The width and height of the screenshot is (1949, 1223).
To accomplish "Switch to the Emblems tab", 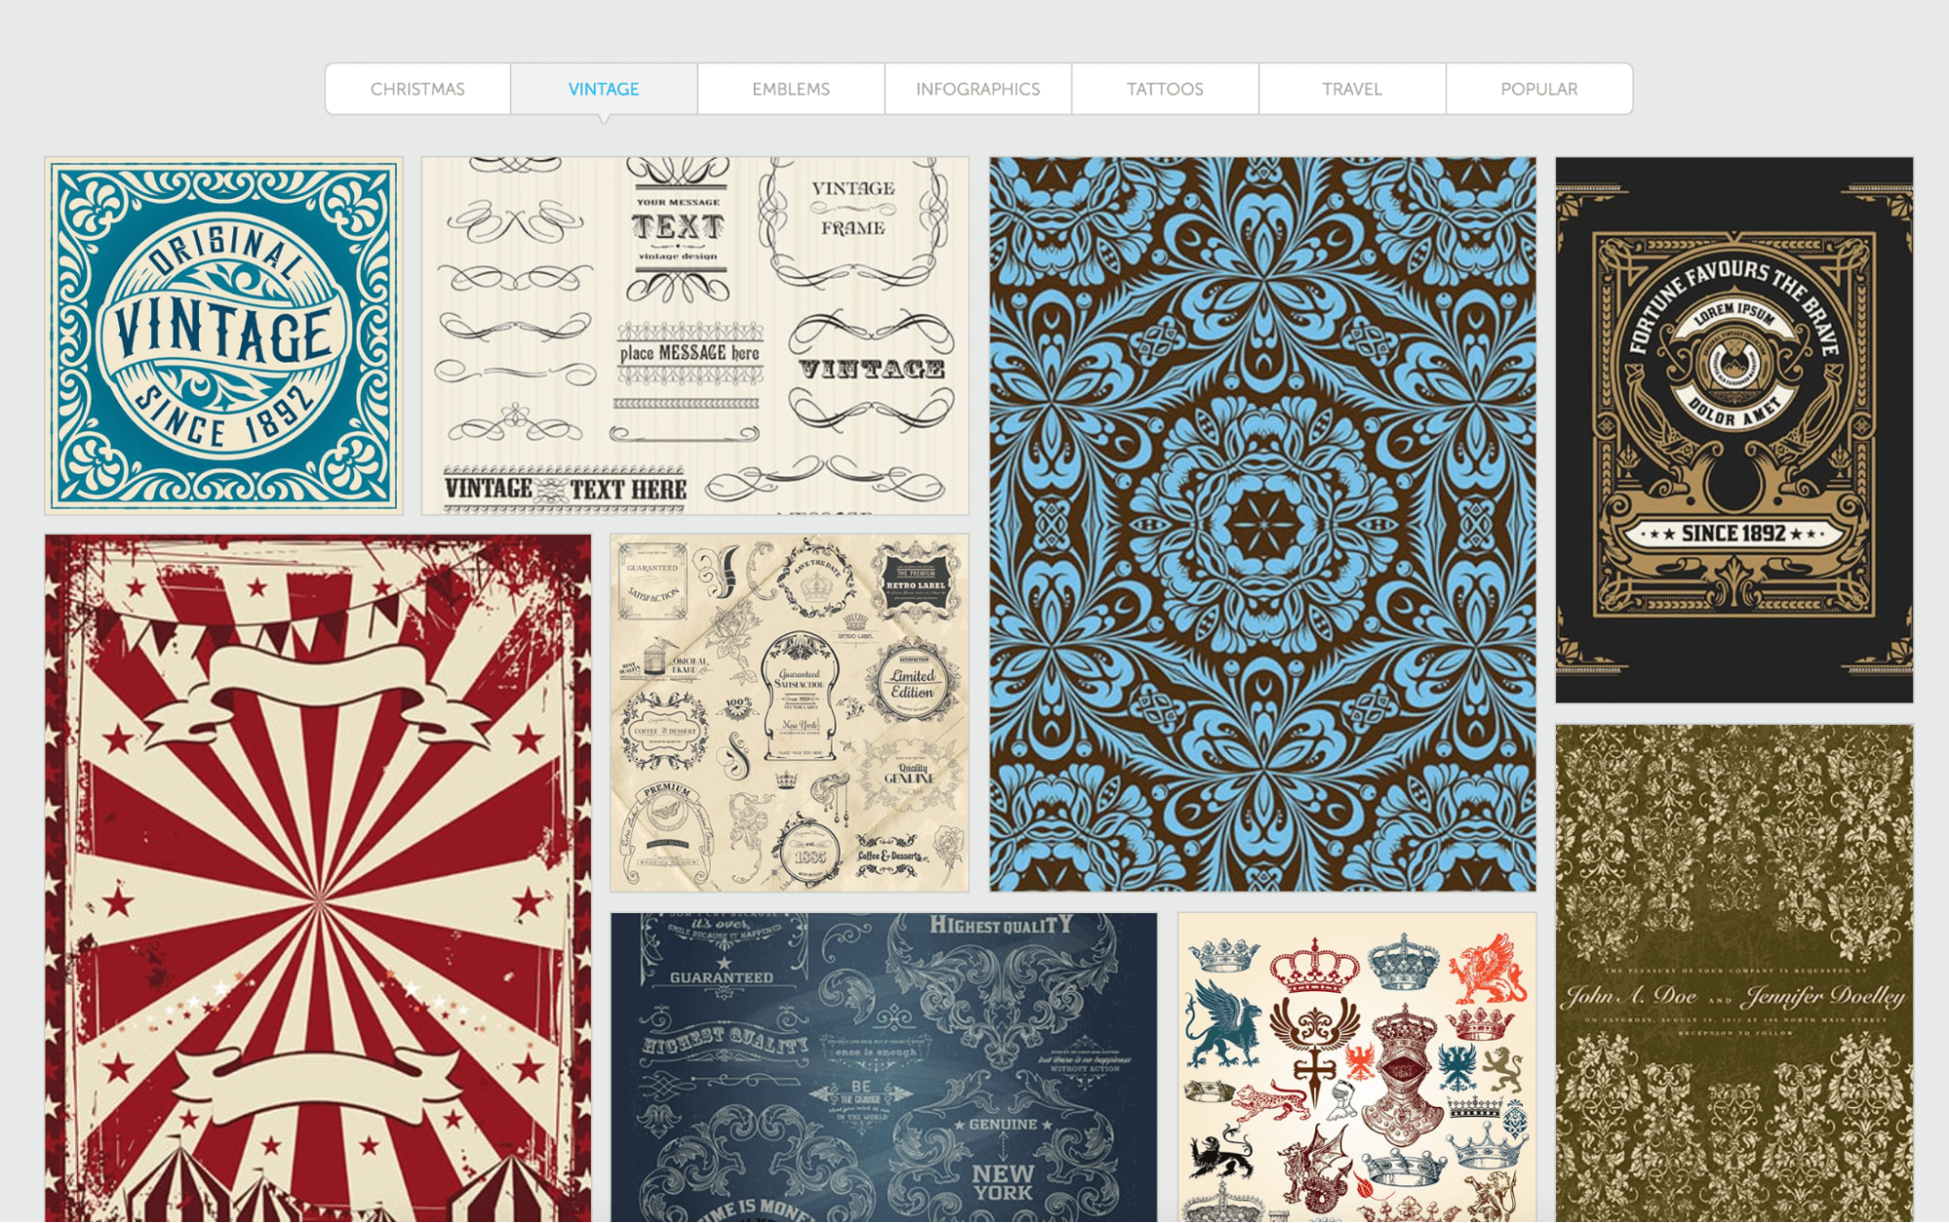I will tap(791, 89).
